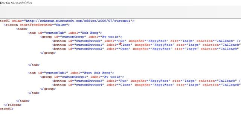This screenshot has height=135, width=241.
Task: Click the "Open" label value
Action: [x=124, y=49]
